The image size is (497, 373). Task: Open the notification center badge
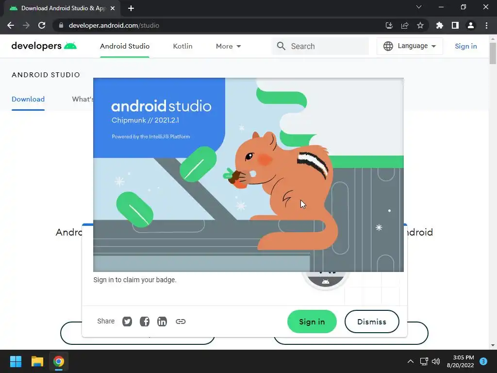483,361
